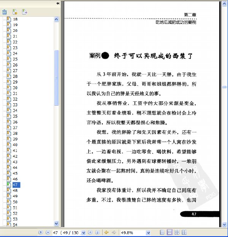
Task: Switch to thumbnail grid page layout
Action: point(177,232)
